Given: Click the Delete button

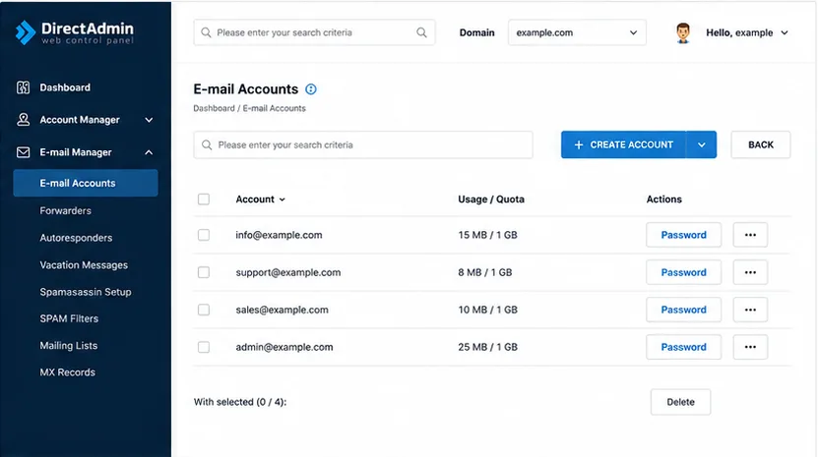Looking at the screenshot, I should 680,402.
